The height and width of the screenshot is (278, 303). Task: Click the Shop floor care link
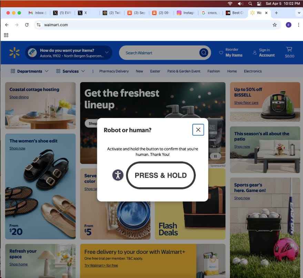(246, 103)
